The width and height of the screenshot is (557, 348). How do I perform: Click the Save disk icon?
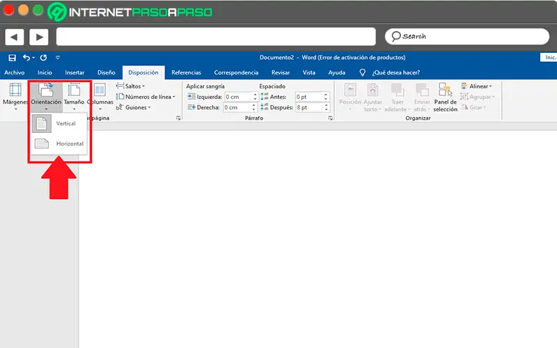[x=12, y=58]
